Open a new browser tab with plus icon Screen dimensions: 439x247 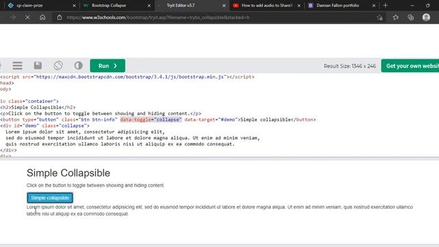coord(385,5)
